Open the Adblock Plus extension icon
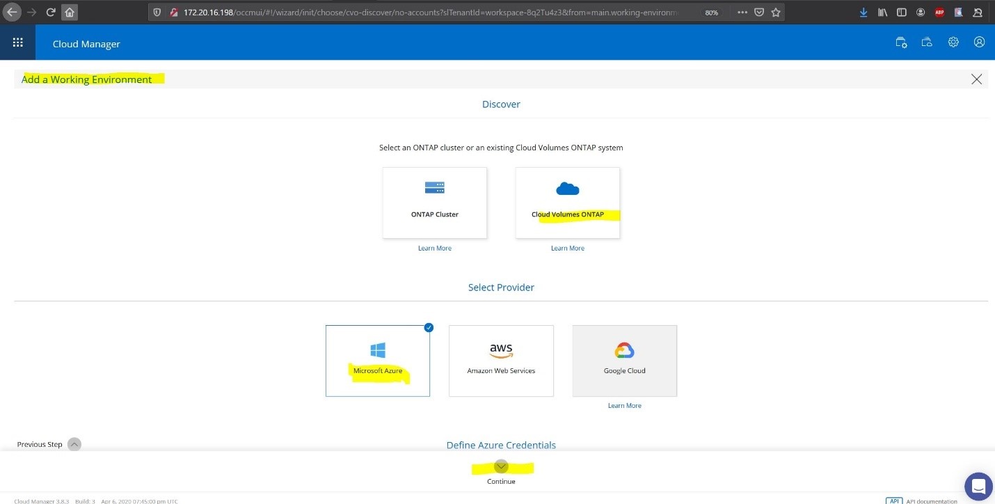 939,13
